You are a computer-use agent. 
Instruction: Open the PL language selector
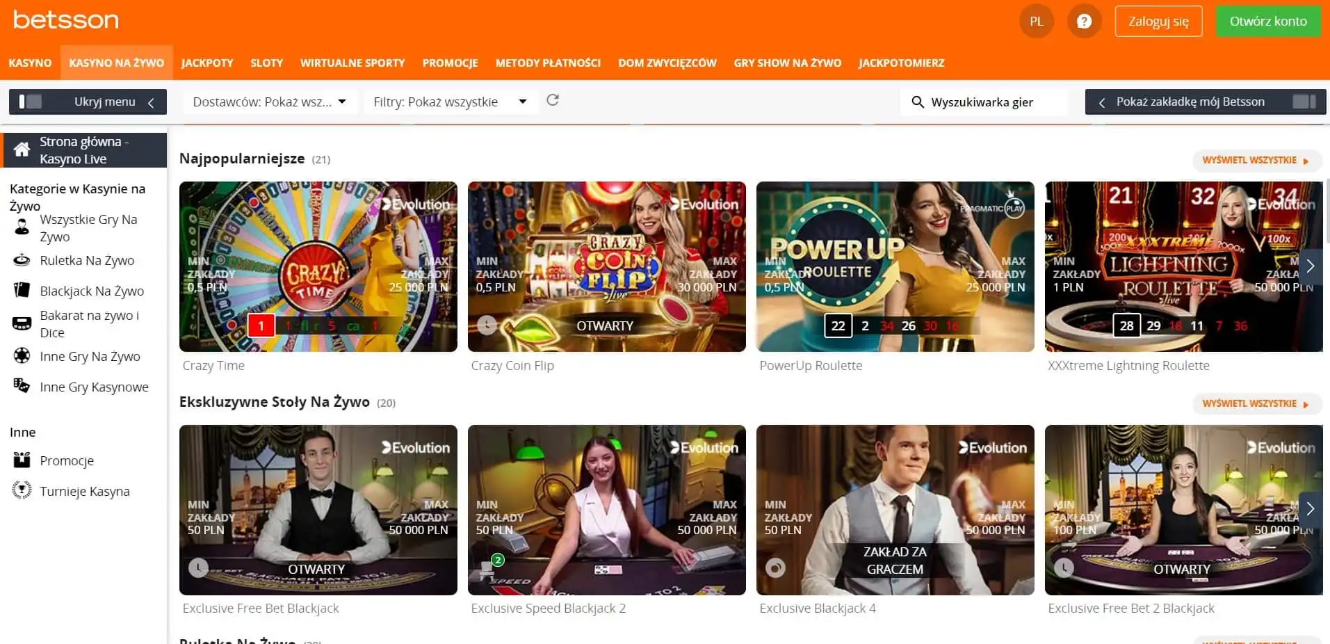(x=1037, y=22)
